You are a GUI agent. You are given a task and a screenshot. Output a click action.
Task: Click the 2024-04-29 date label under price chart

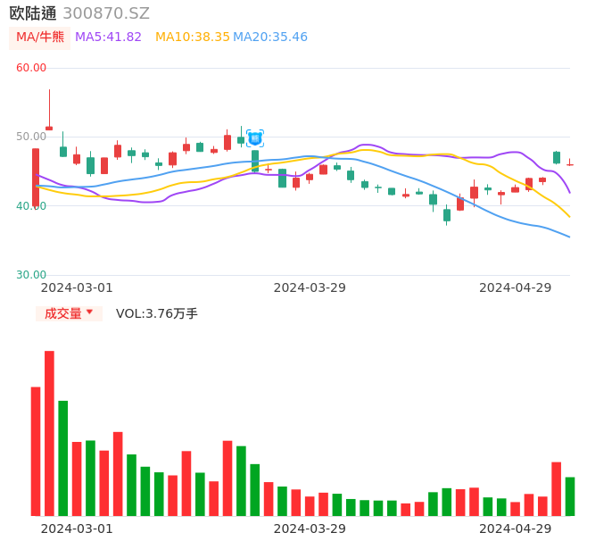(x=516, y=287)
